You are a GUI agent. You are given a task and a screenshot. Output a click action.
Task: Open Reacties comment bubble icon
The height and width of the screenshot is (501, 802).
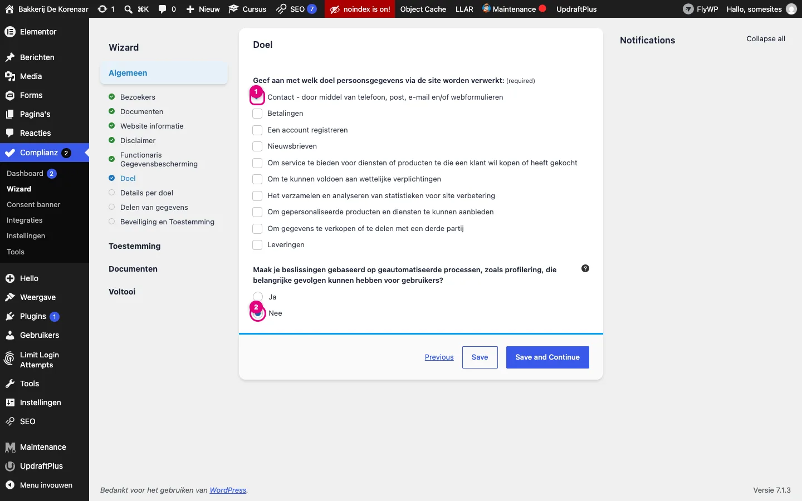[10, 133]
